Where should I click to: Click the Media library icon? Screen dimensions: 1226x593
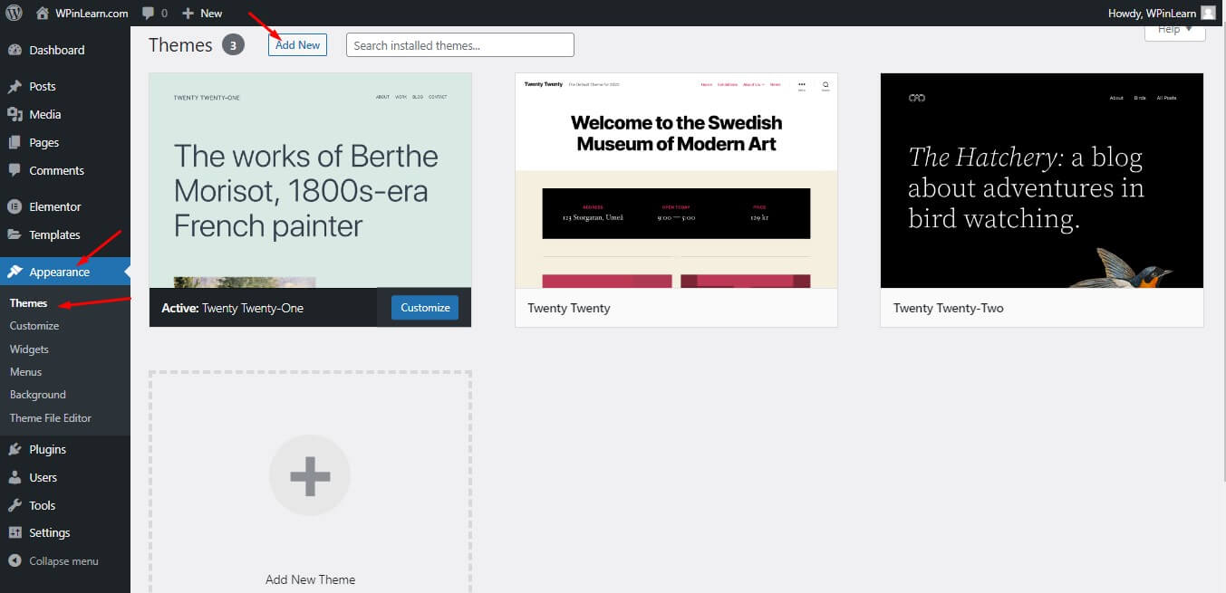[14, 114]
